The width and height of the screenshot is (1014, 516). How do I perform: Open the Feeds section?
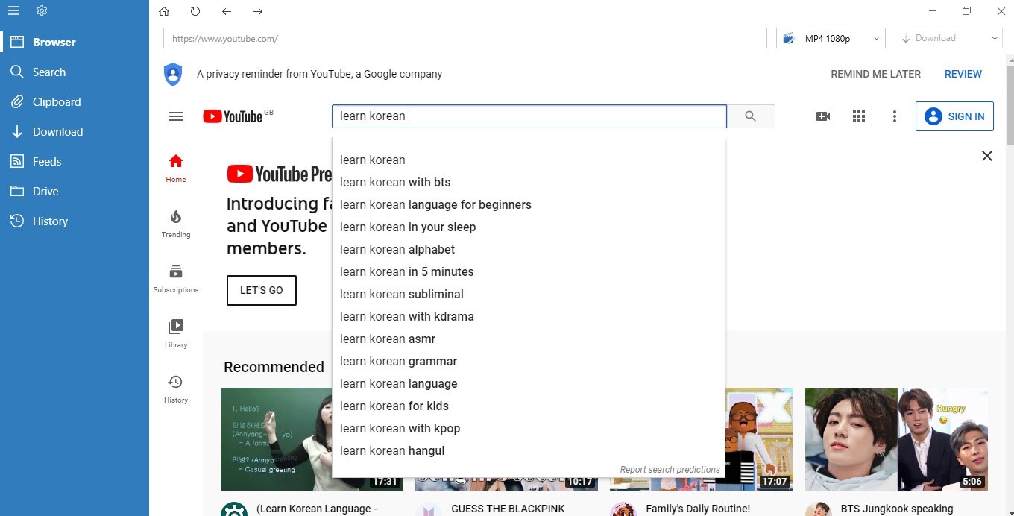tap(75, 162)
